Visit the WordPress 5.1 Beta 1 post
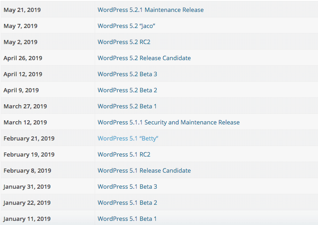 [127, 219]
